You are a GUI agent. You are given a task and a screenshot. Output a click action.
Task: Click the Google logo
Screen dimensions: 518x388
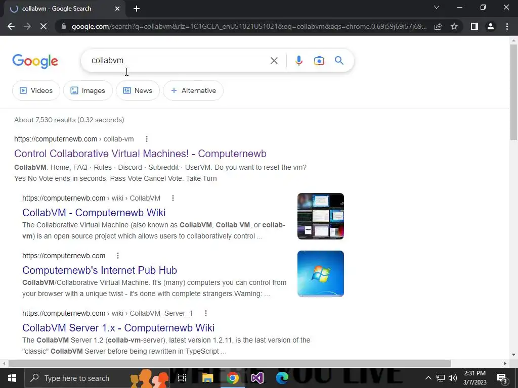(x=35, y=61)
